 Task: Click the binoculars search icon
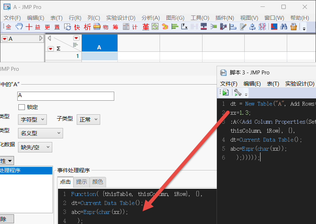coord(284,27)
